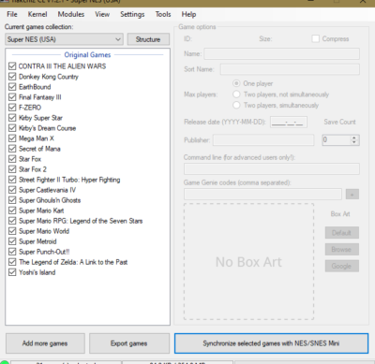Click the Game Genie codes field

(x=262, y=194)
